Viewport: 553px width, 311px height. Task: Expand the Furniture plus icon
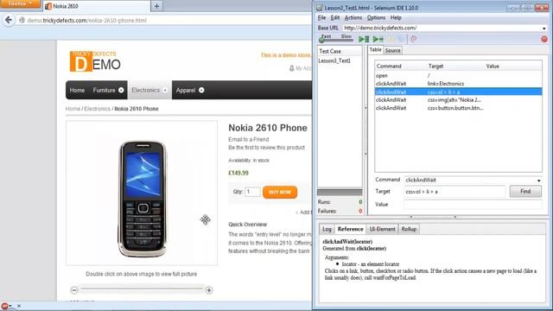coord(121,90)
